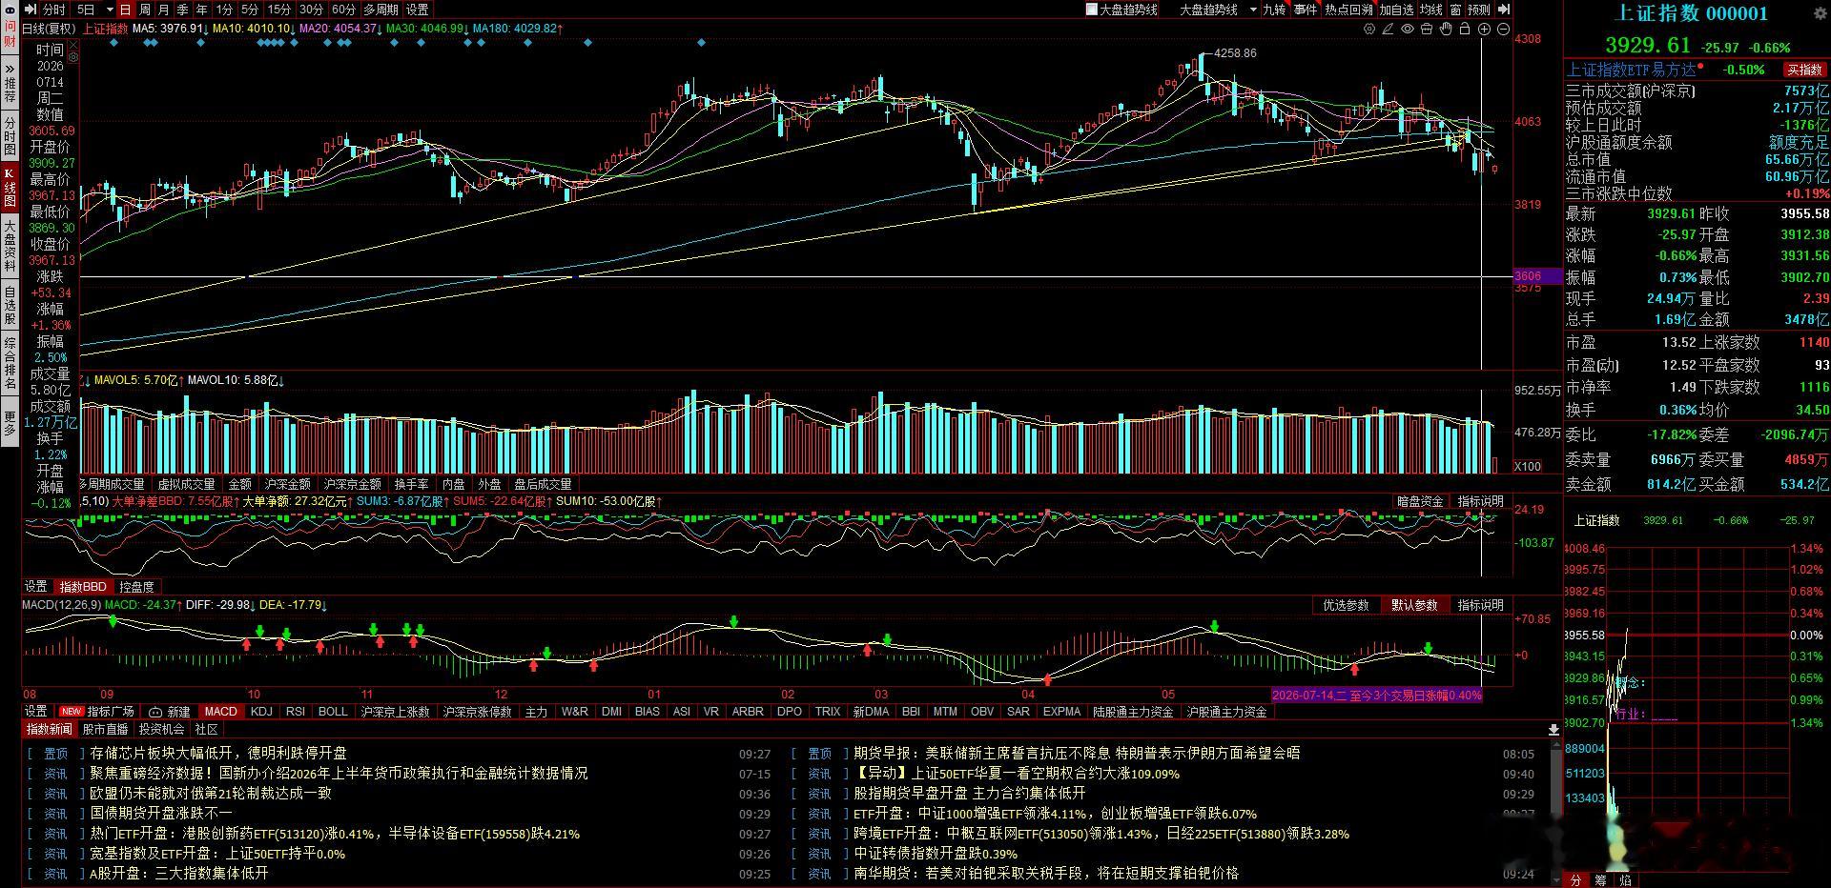The width and height of the screenshot is (1831, 888).
Task: Select the 换手率 volume tab
Action: tap(411, 484)
